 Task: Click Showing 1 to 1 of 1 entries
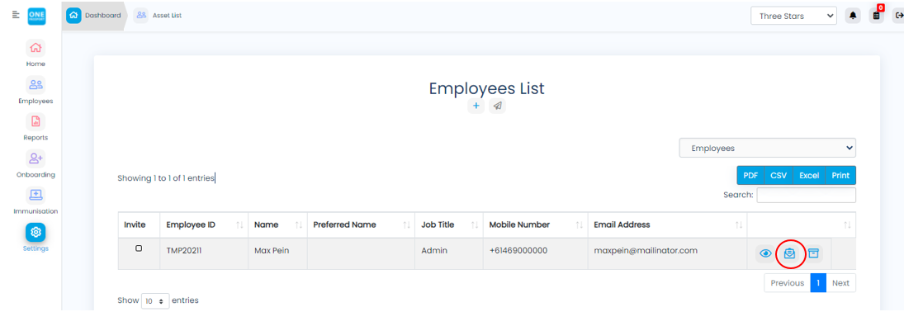click(166, 179)
